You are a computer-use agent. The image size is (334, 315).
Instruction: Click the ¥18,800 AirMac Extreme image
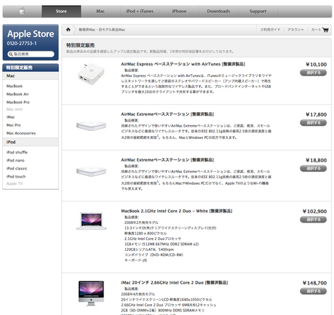(91, 171)
